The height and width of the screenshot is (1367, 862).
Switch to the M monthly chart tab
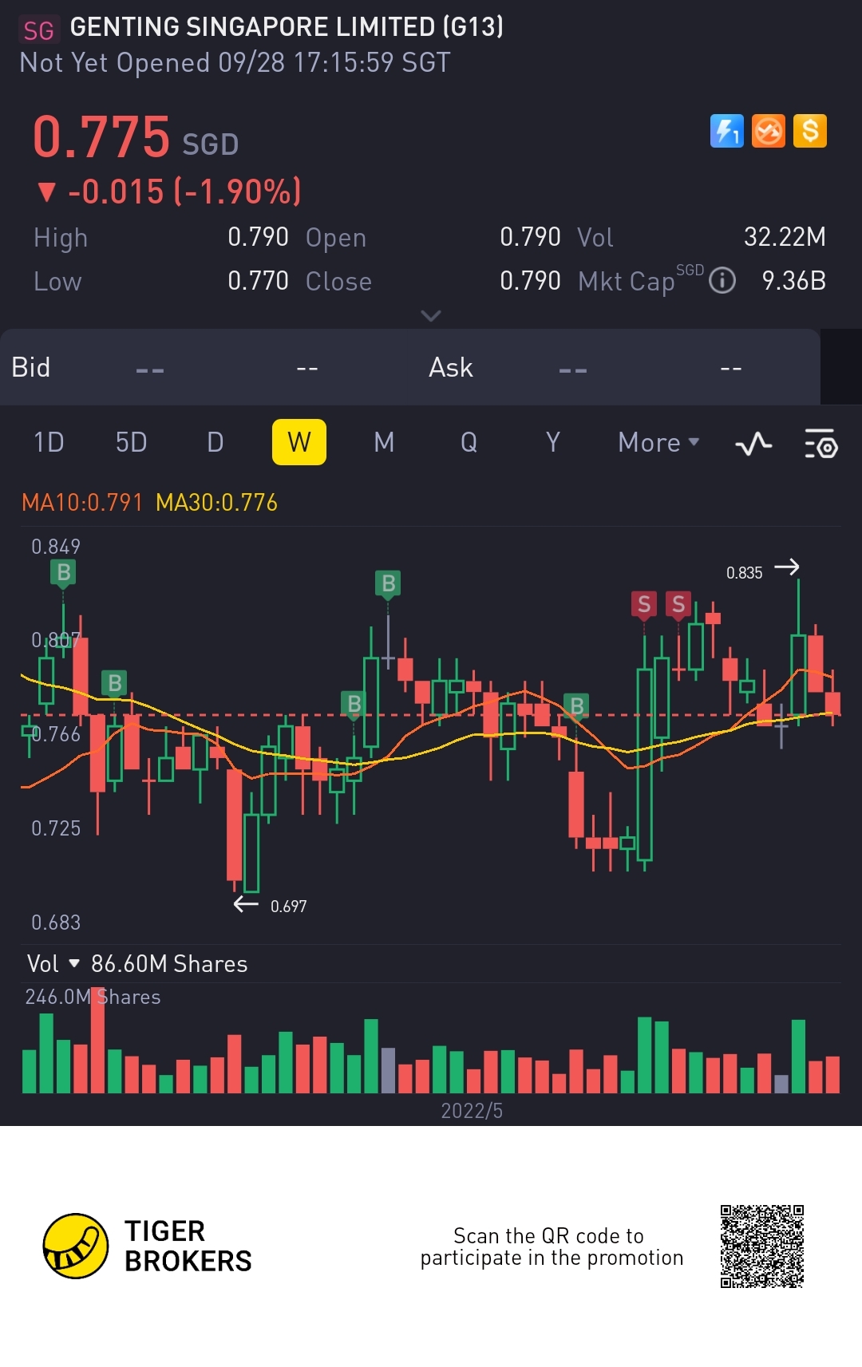tap(384, 442)
